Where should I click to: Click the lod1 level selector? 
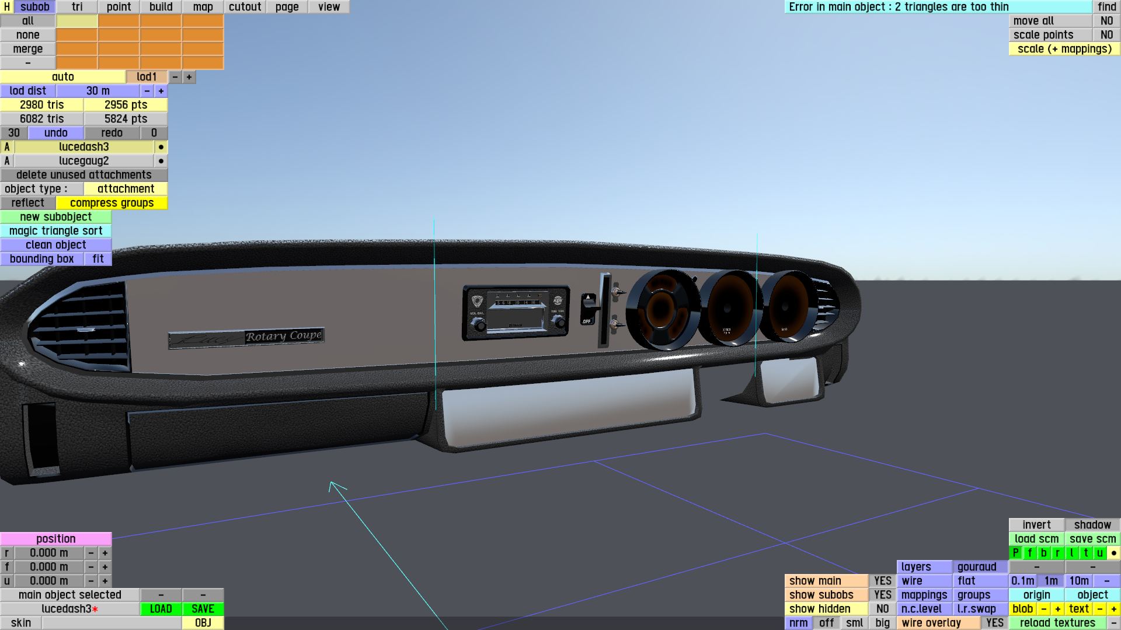[x=147, y=77]
